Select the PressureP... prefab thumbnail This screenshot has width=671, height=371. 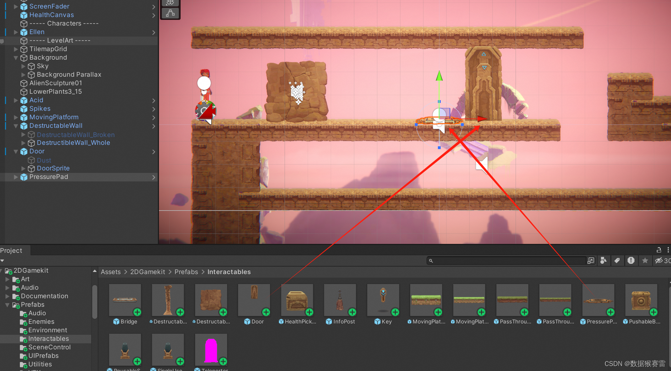pos(598,300)
